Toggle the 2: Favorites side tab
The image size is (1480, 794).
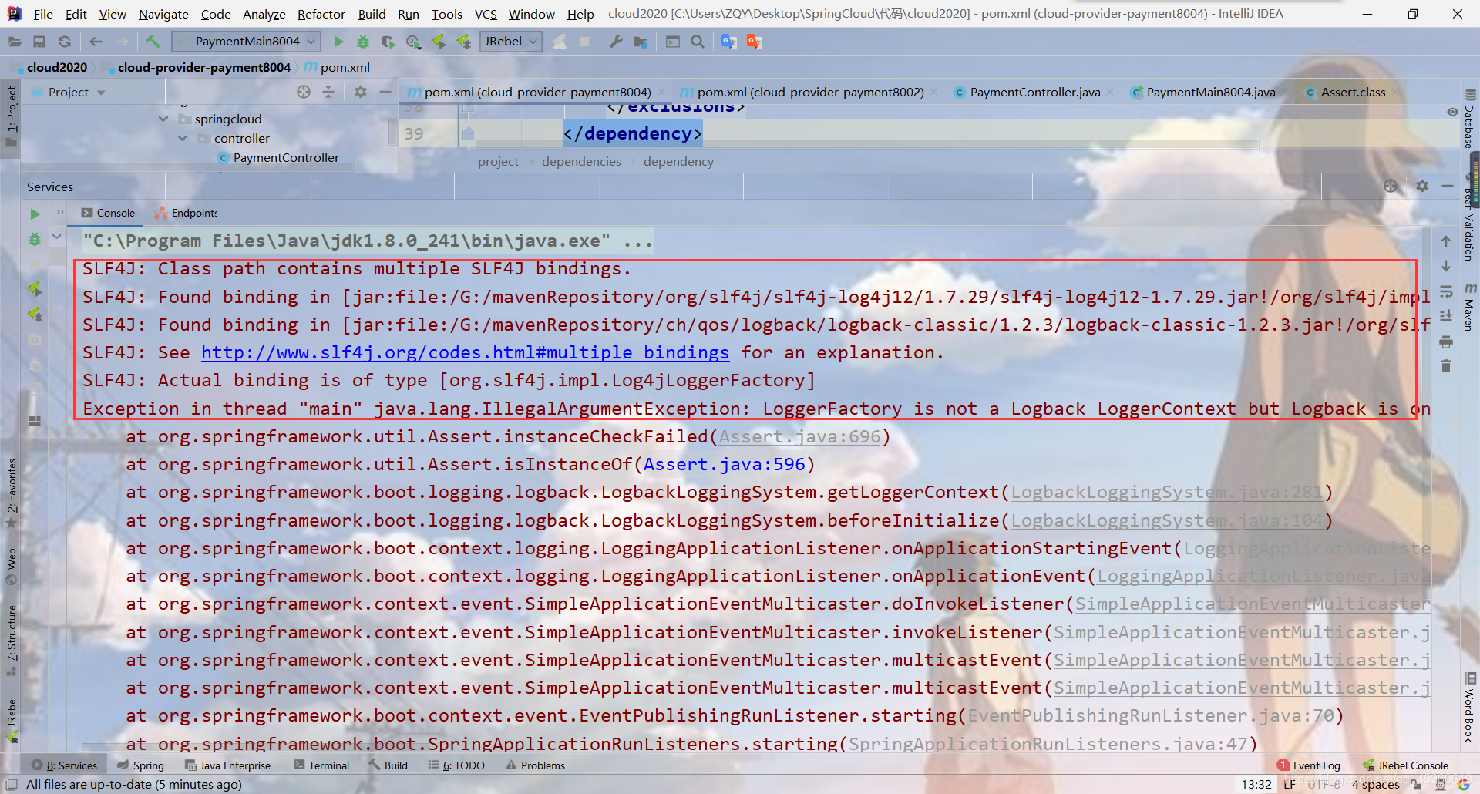tap(12, 492)
